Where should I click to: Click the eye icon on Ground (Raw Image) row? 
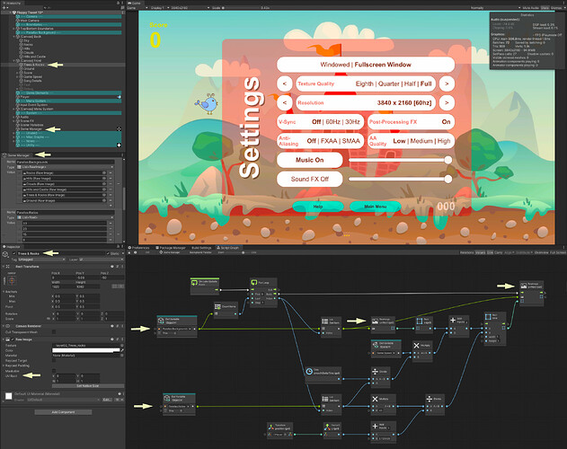(x=104, y=200)
